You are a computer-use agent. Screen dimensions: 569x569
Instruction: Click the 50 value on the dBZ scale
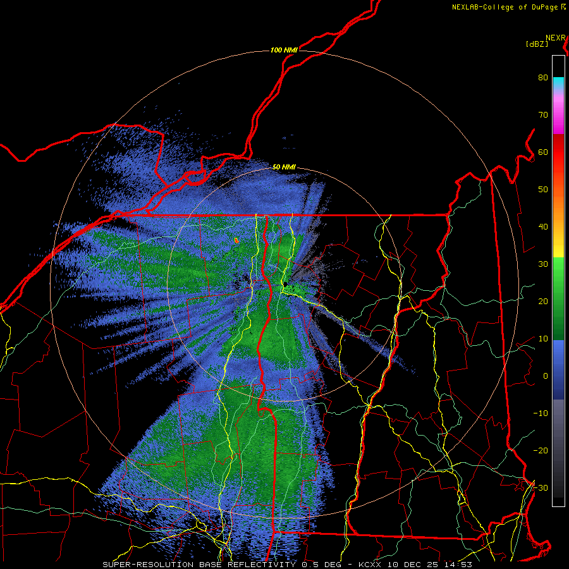click(543, 190)
